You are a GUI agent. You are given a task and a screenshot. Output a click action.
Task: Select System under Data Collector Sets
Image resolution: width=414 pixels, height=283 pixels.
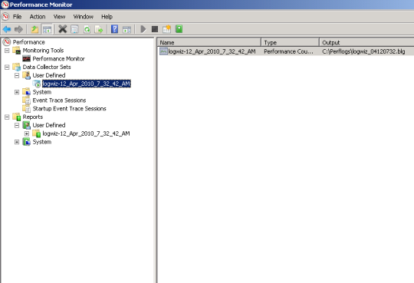click(x=41, y=92)
